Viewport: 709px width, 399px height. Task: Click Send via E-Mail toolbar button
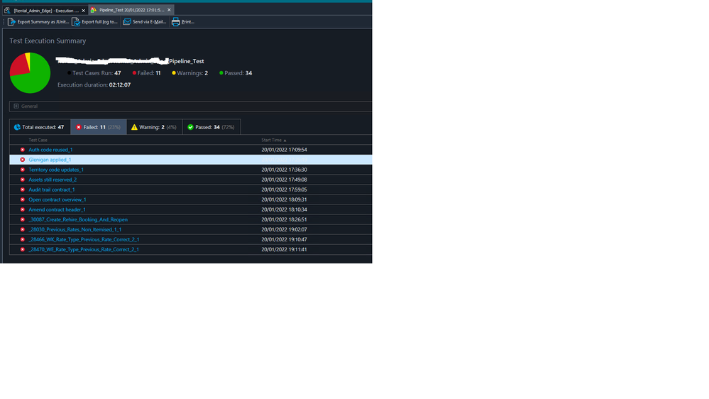point(145,22)
